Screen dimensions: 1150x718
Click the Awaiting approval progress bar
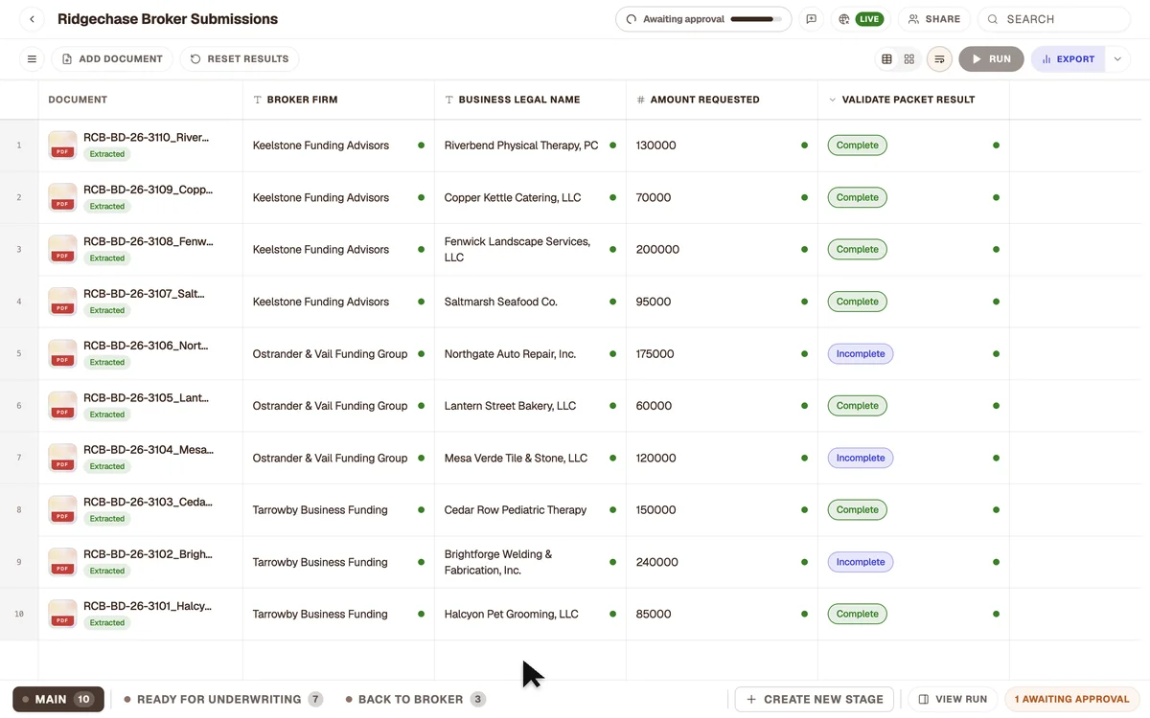[x=755, y=19]
